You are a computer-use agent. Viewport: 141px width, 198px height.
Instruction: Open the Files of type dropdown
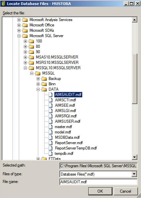[134, 174]
